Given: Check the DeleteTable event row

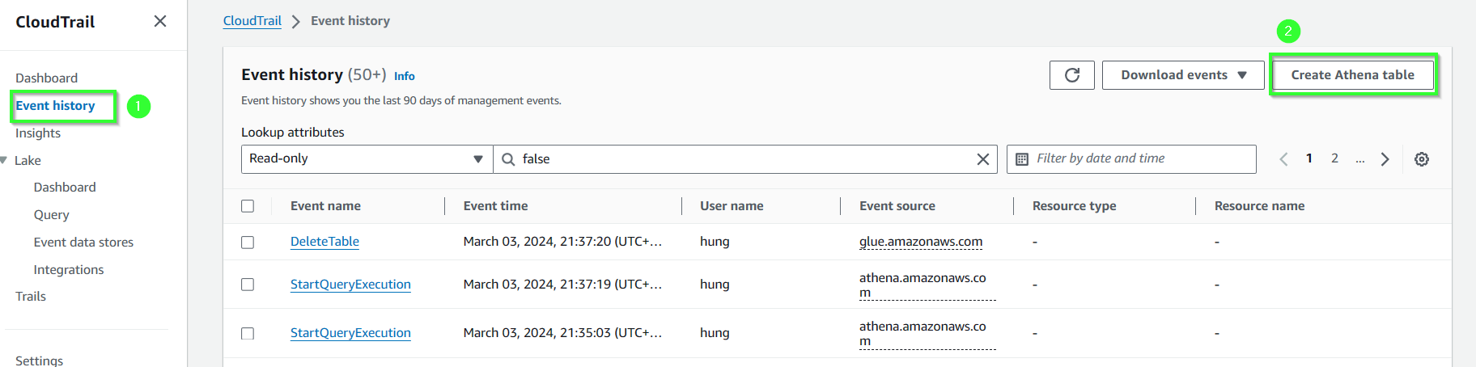Looking at the screenshot, I should (248, 243).
